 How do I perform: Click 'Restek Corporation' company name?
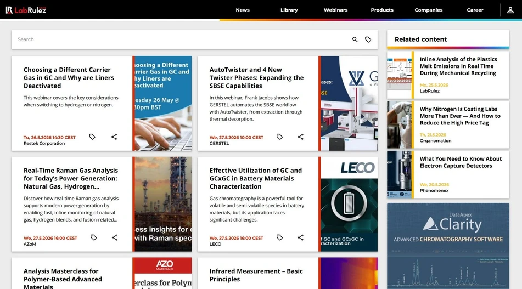point(44,143)
